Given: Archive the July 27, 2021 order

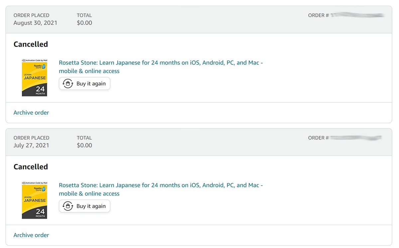Looking at the screenshot, I should tap(31, 235).
